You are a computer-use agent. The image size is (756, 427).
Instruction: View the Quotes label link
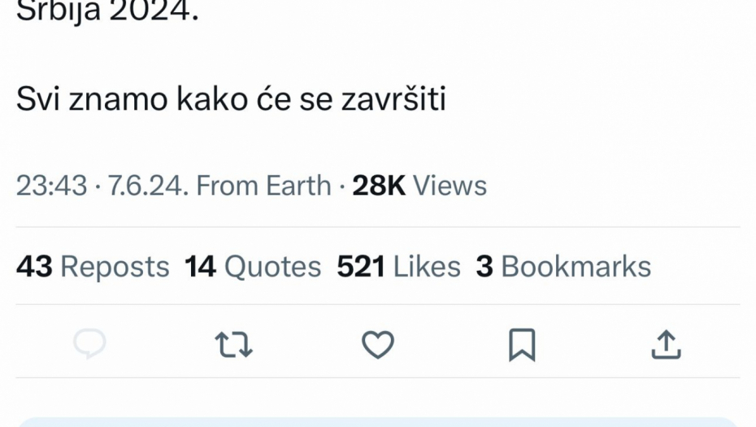(x=272, y=267)
